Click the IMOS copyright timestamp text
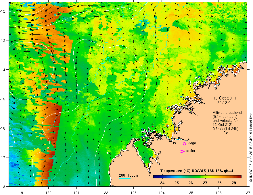Image resolution: width=253 pixels, height=195 pixels. [251, 147]
